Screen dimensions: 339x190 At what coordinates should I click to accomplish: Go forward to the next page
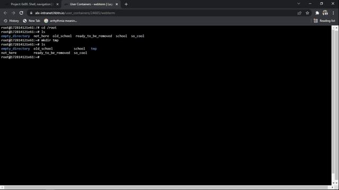pos(13,13)
